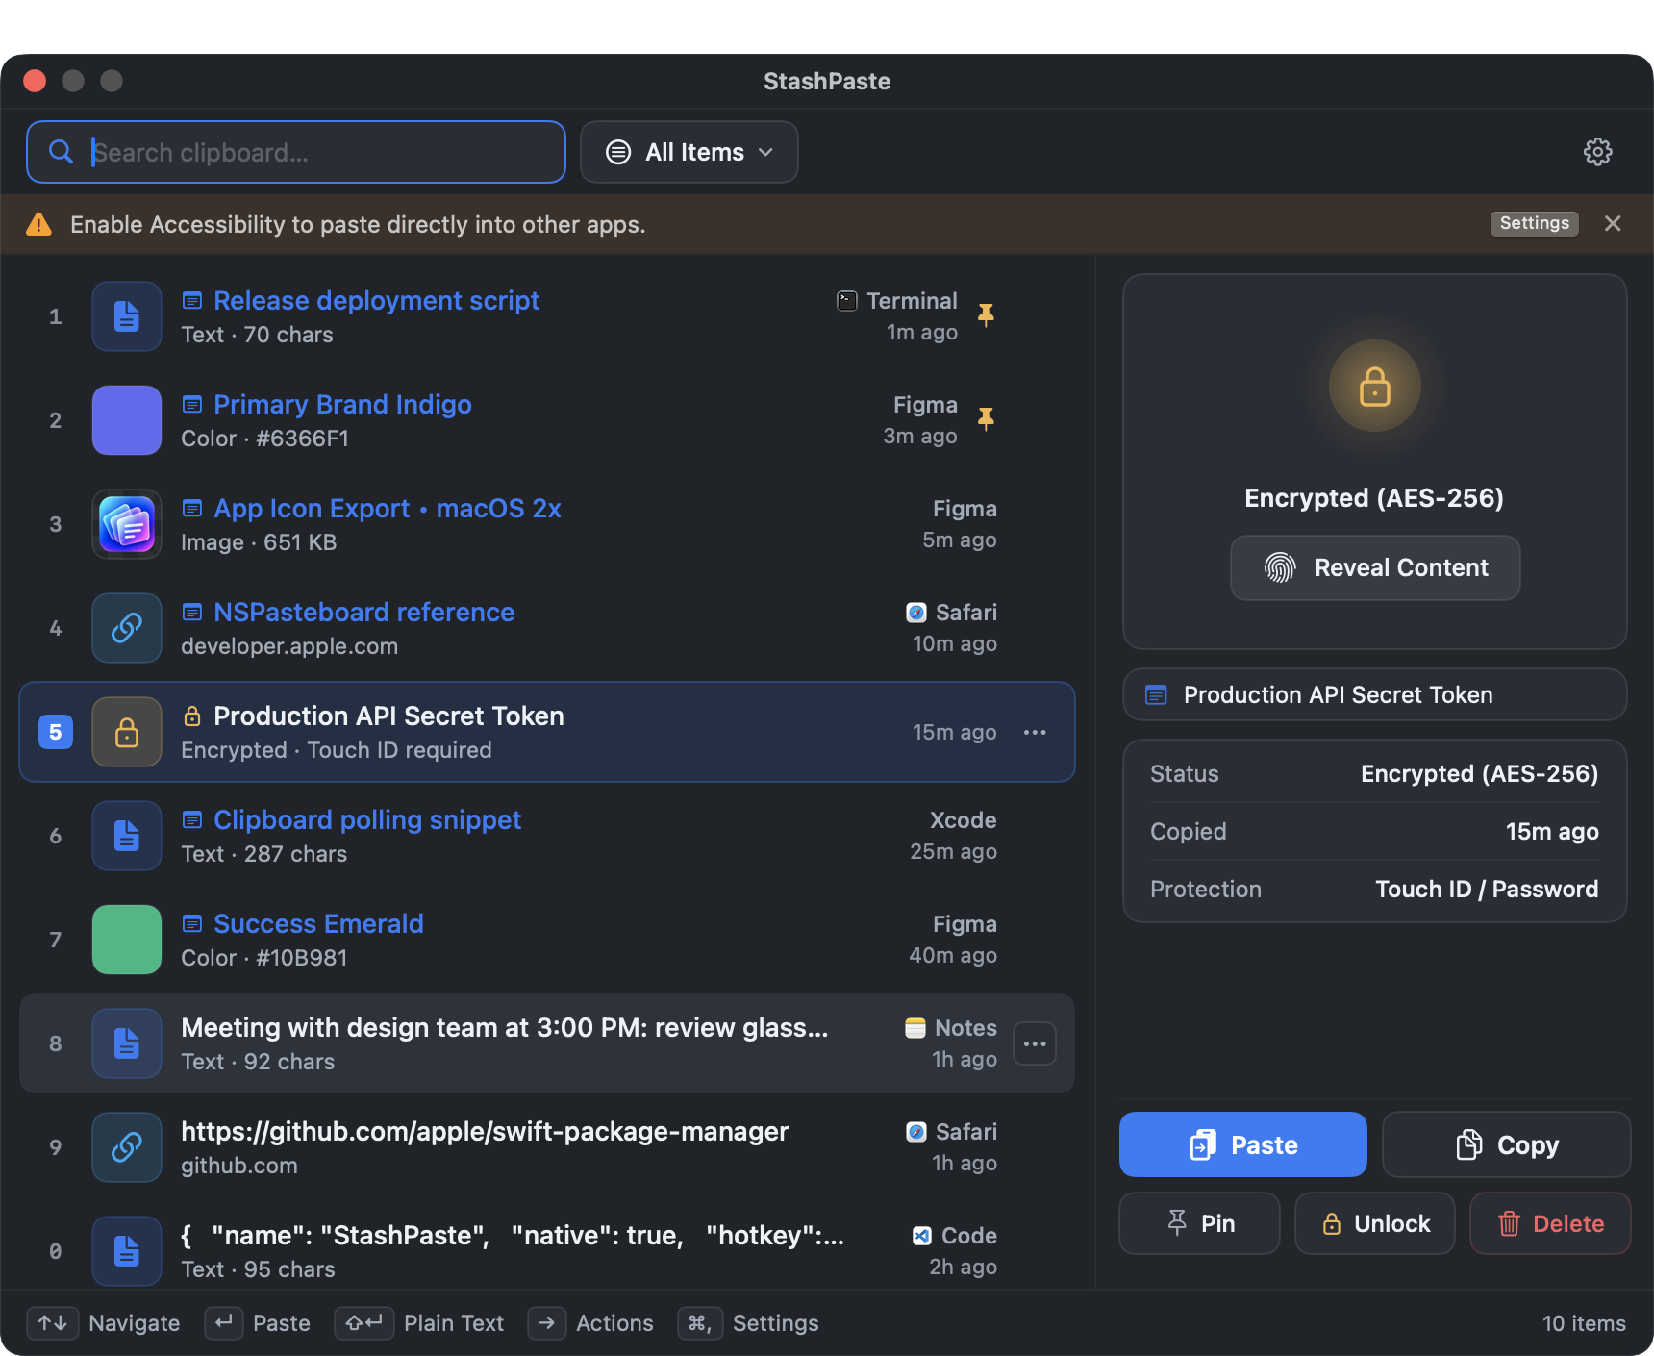Click the Notes source app icon

point(915,1028)
